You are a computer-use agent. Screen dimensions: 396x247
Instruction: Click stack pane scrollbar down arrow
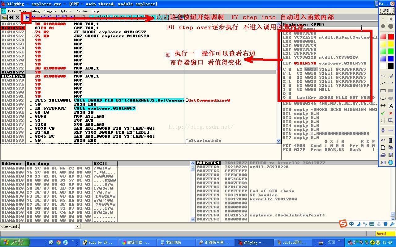pyautogui.click(x=393, y=219)
